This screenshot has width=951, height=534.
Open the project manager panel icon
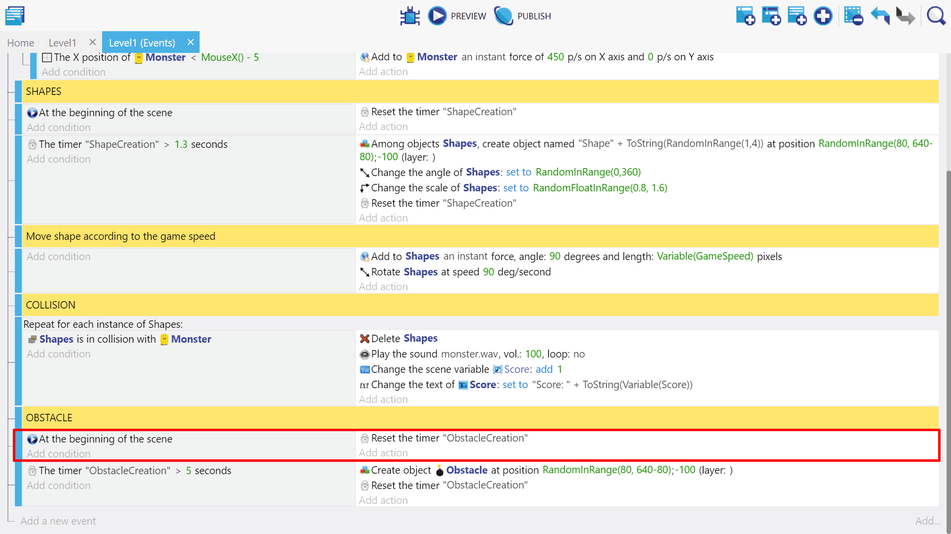tap(15, 16)
